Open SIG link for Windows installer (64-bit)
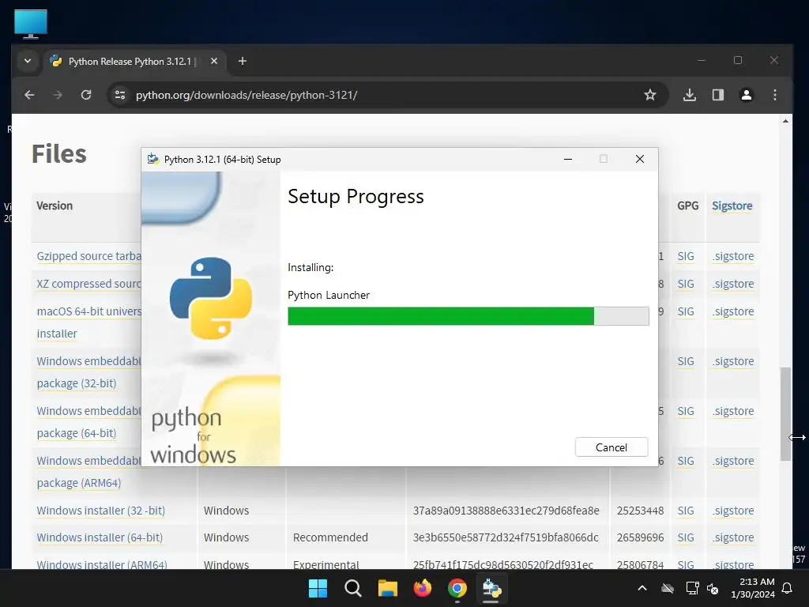 click(x=686, y=537)
